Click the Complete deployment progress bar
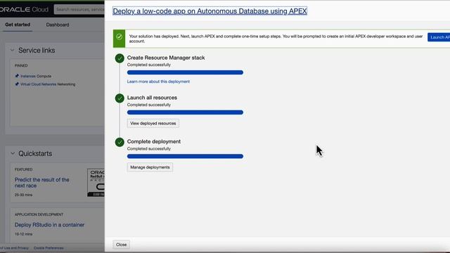Image resolution: width=450 pixels, height=253 pixels. coord(185,156)
